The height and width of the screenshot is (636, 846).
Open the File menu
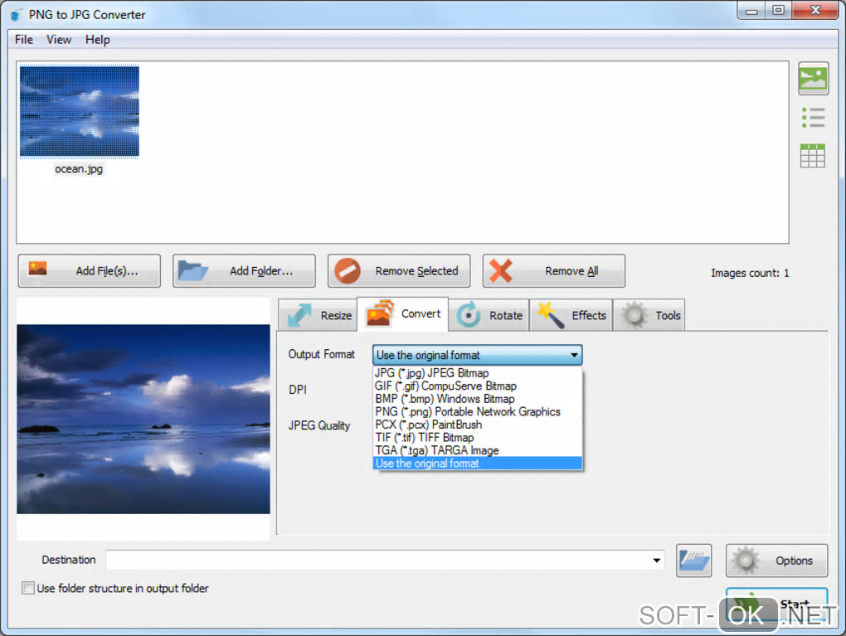[24, 39]
